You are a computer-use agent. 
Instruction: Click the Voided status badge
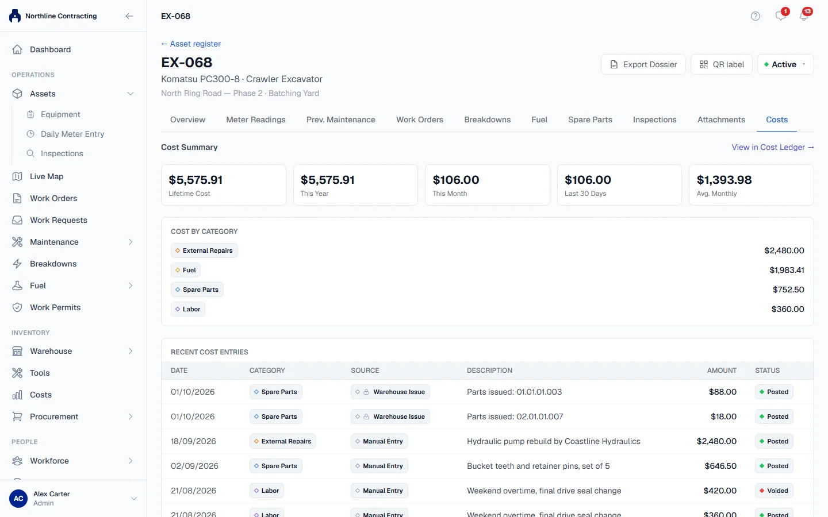[774, 491]
